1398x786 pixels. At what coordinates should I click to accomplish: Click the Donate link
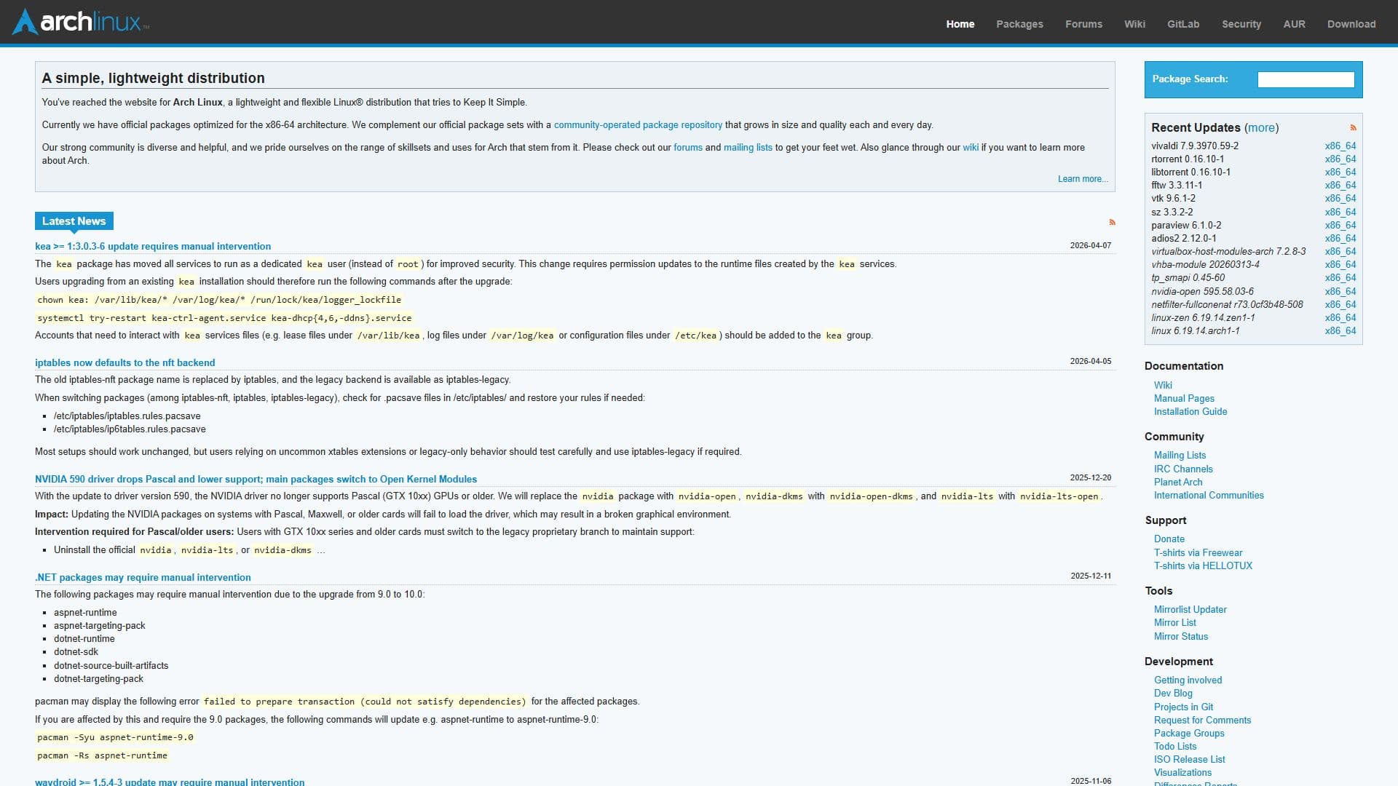point(1169,539)
